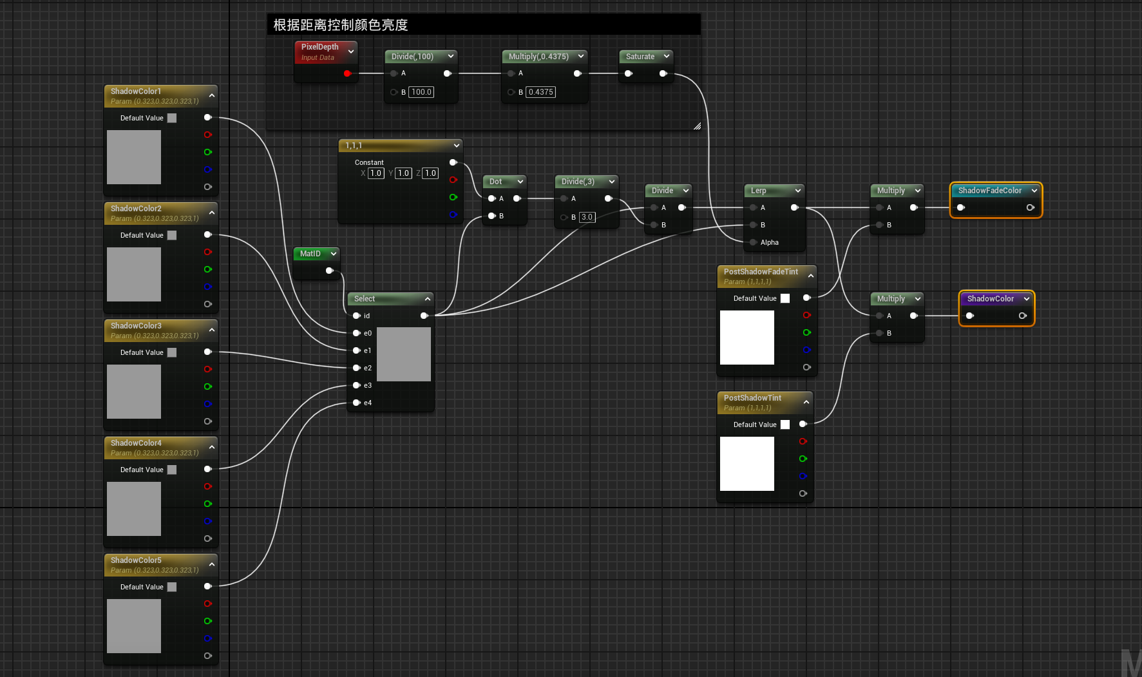1142x677 pixels.
Task: Collapse the Select node preview
Action: click(x=427, y=299)
